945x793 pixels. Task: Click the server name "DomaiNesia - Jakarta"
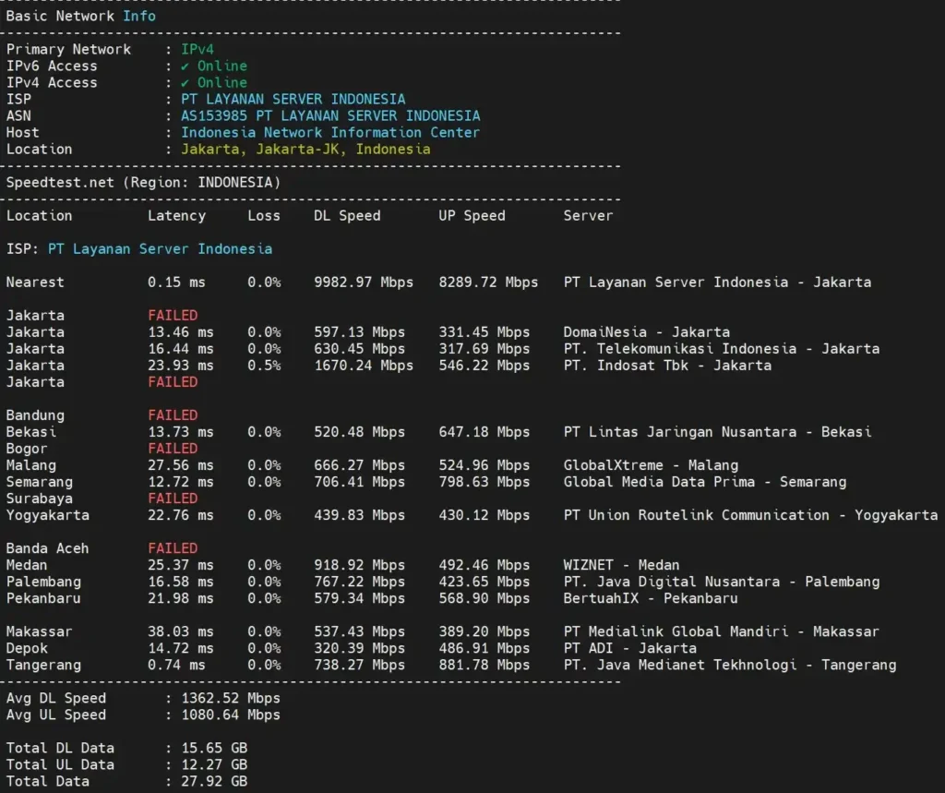coord(647,332)
